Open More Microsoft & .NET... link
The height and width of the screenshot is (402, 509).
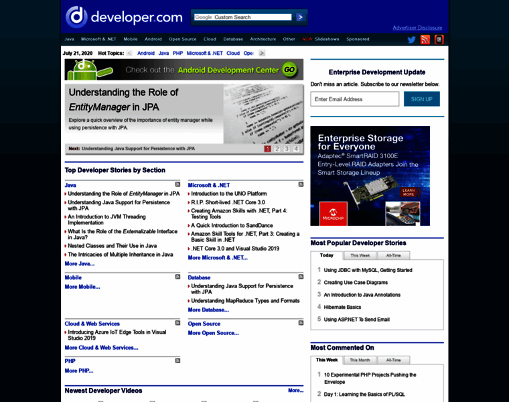click(218, 257)
